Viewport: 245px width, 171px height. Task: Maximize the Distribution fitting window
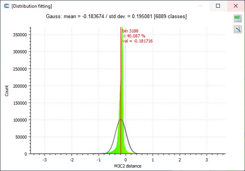coord(218,6)
